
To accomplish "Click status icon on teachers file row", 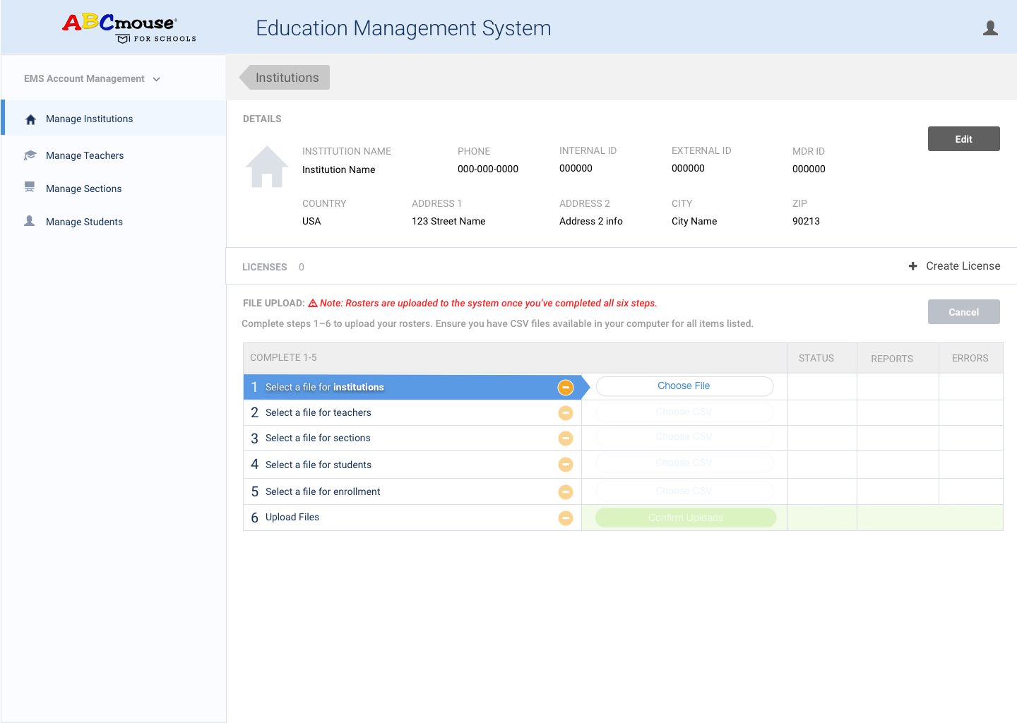I will coord(566,413).
